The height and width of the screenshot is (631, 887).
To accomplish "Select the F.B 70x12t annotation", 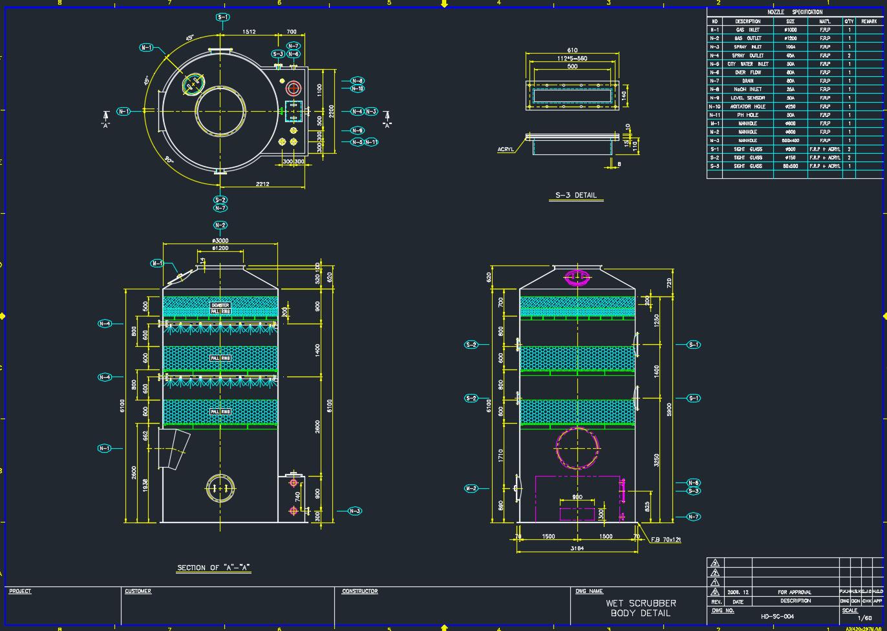I will point(665,539).
